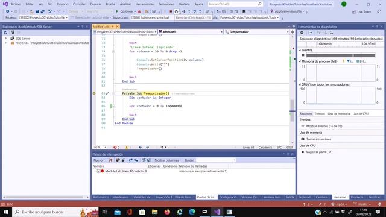This screenshot has width=386, height=217.
Task: Click the Save file icon
Action: [37, 11]
